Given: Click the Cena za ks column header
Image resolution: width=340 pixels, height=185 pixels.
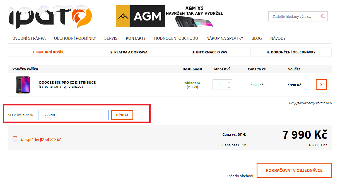Looking at the screenshot, I should tap(257, 69).
